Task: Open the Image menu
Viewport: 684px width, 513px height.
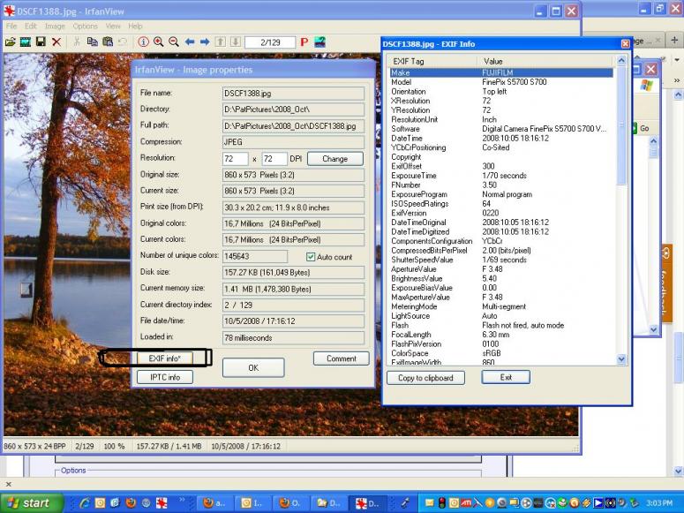Action: pyautogui.click(x=55, y=26)
